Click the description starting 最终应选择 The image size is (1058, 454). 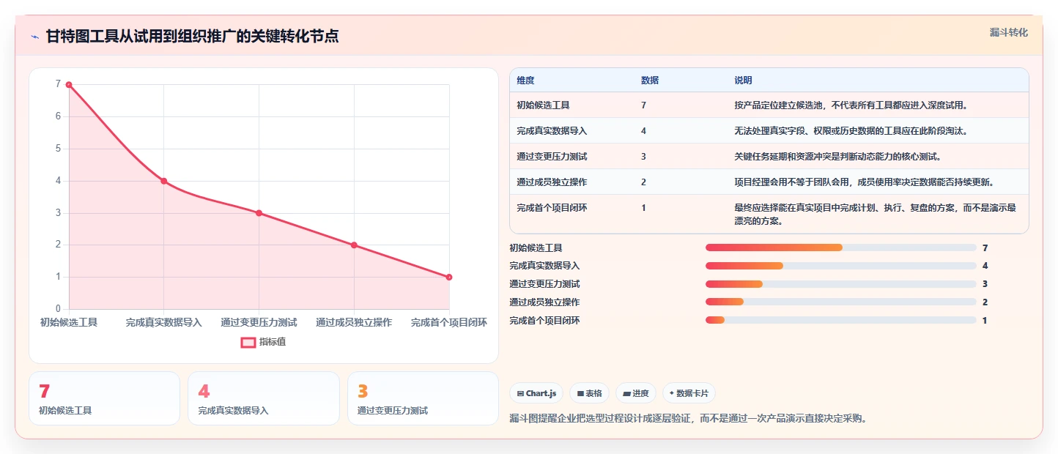876,214
